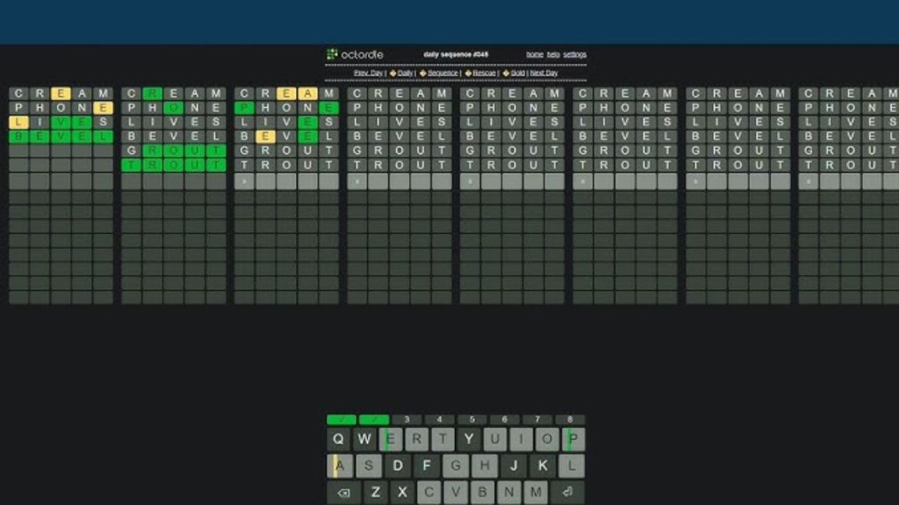Image resolution: width=899 pixels, height=505 pixels.
Task: Click the diamond icon beside Daily
Action: [x=392, y=73]
